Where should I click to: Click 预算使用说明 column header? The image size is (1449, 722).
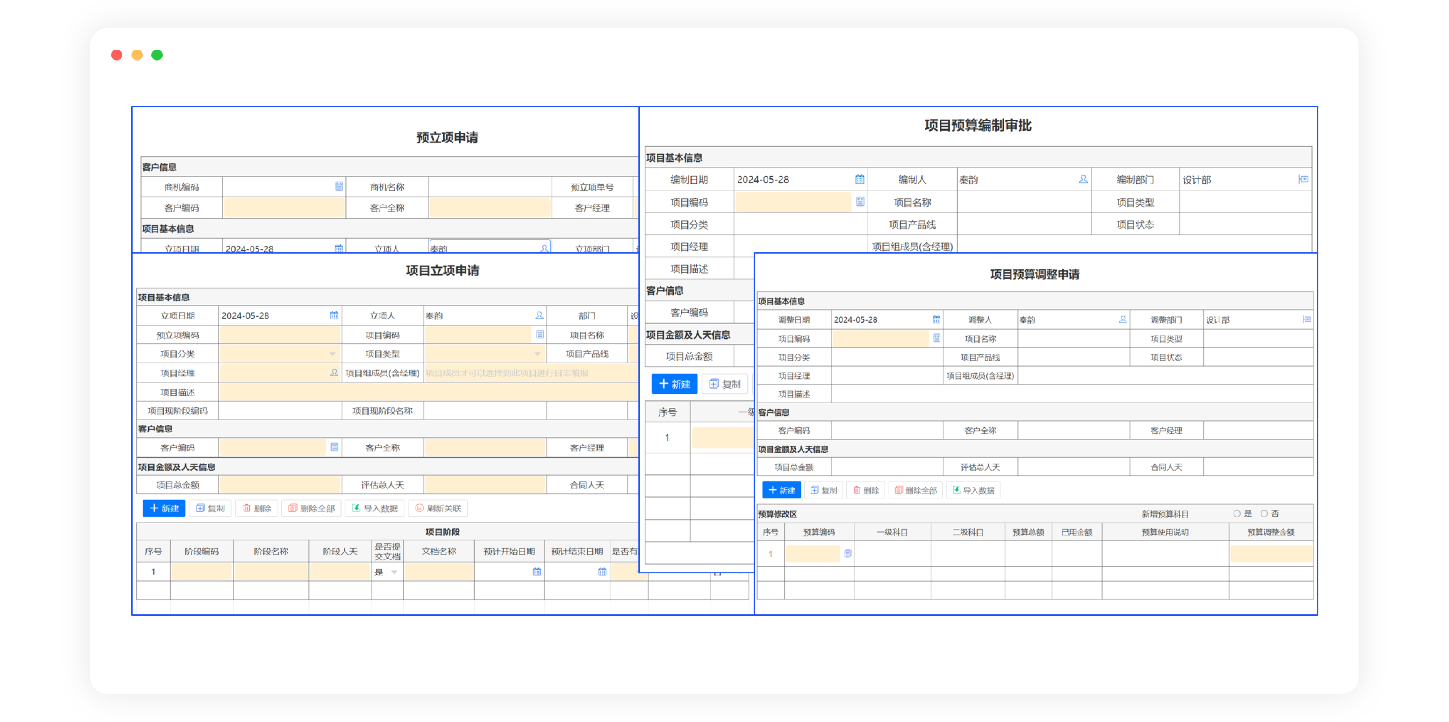1165,531
